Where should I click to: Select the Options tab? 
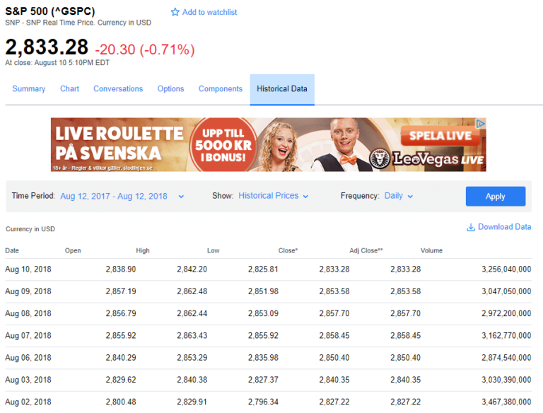(170, 89)
